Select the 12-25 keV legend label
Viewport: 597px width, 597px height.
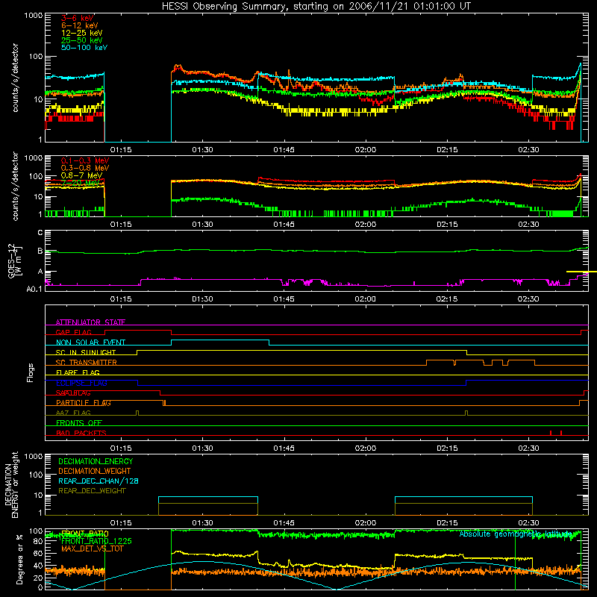[x=82, y=33]
